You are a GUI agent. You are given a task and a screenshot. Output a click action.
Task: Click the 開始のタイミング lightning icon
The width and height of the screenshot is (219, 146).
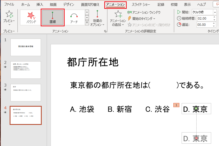[x=130, y=19]
